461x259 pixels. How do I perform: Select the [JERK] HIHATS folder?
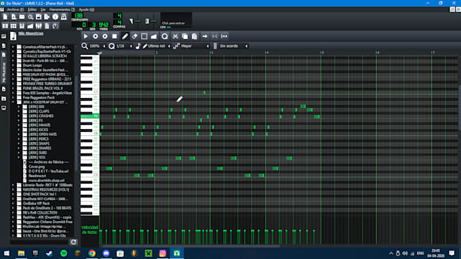click(x=39, y=125)
